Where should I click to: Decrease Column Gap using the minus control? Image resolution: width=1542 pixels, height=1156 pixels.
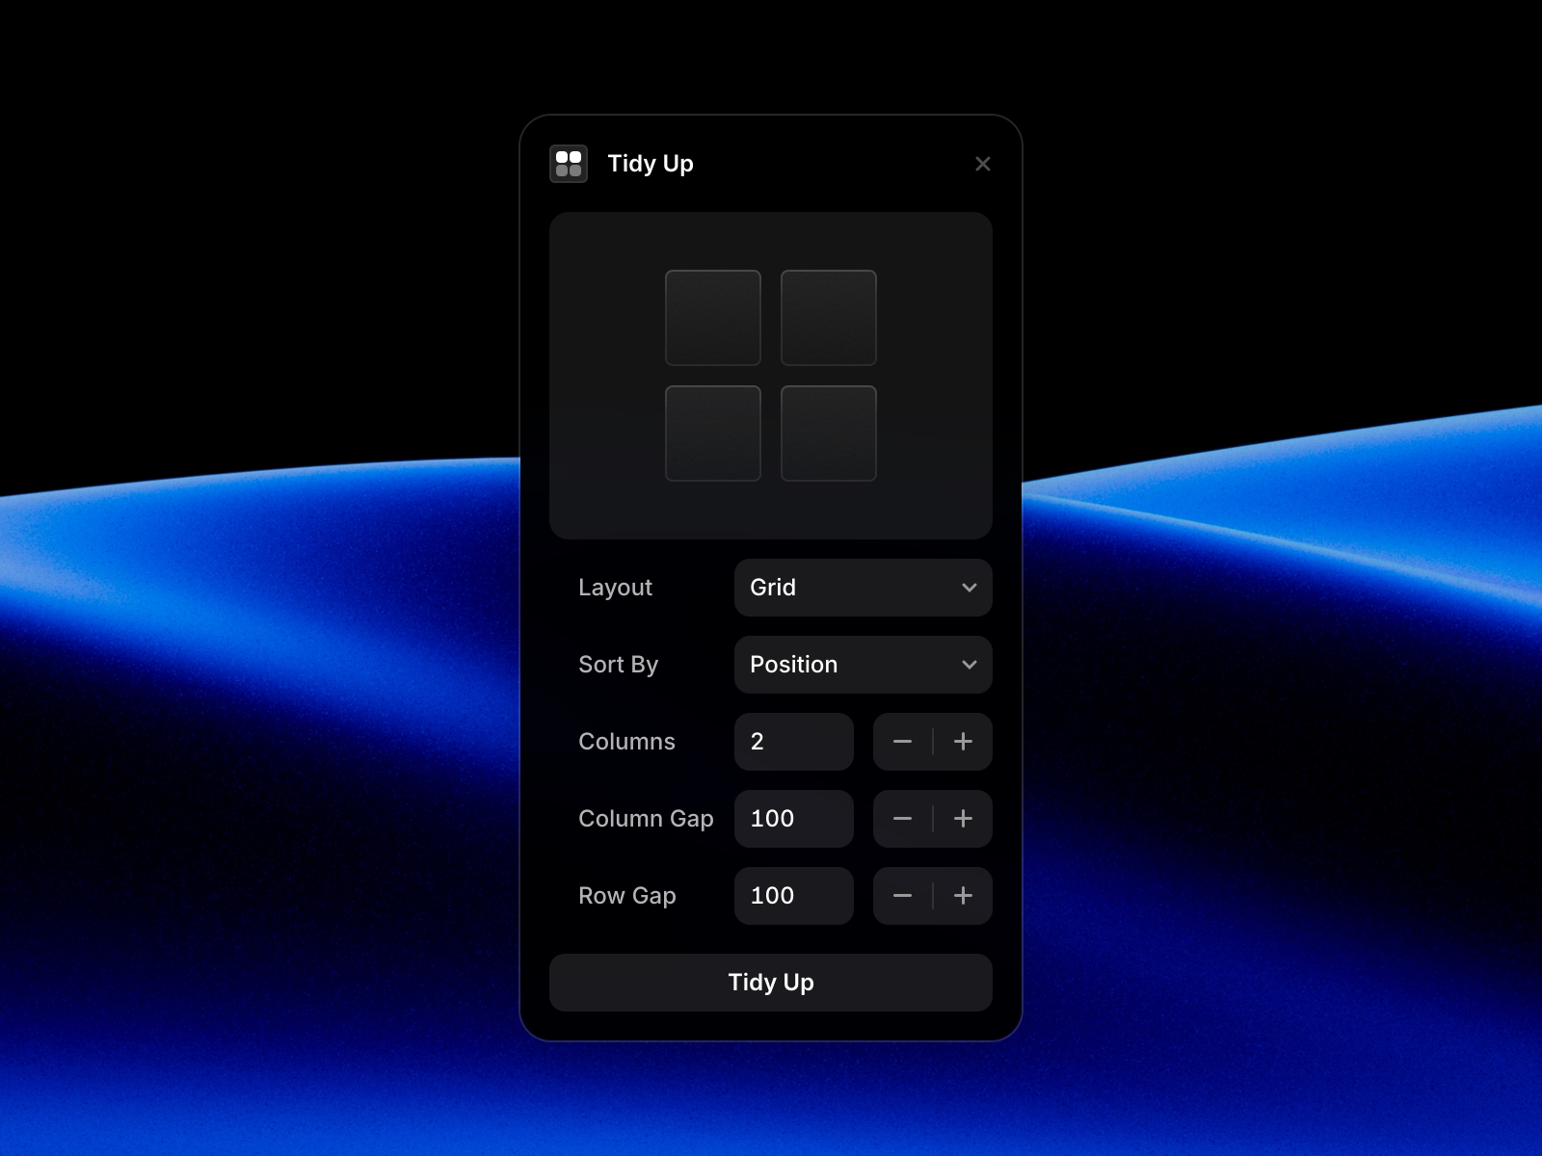coord(902,819)
